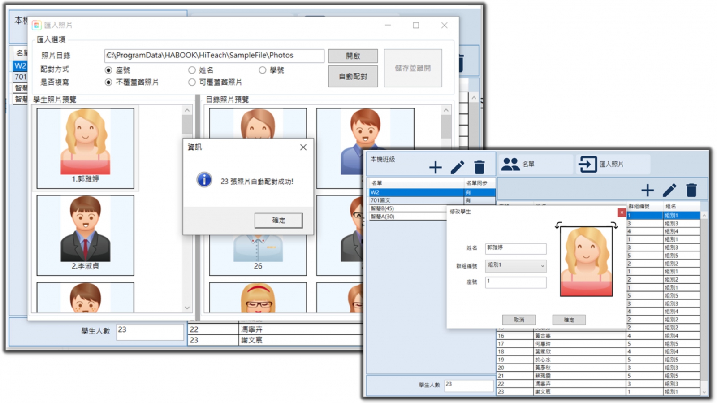Click the trash icon above student list

tap(691, 191)
